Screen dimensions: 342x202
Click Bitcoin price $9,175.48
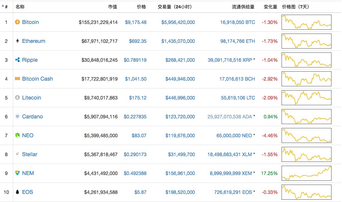(136, 22)
